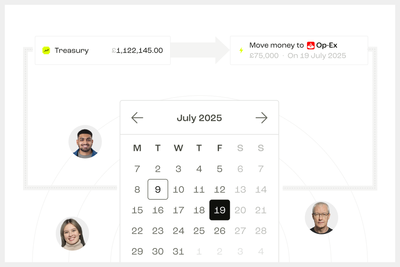Open the Move money to Op-Ex card
The width and height of the screenshot is (400, 267).
[299, 50]
